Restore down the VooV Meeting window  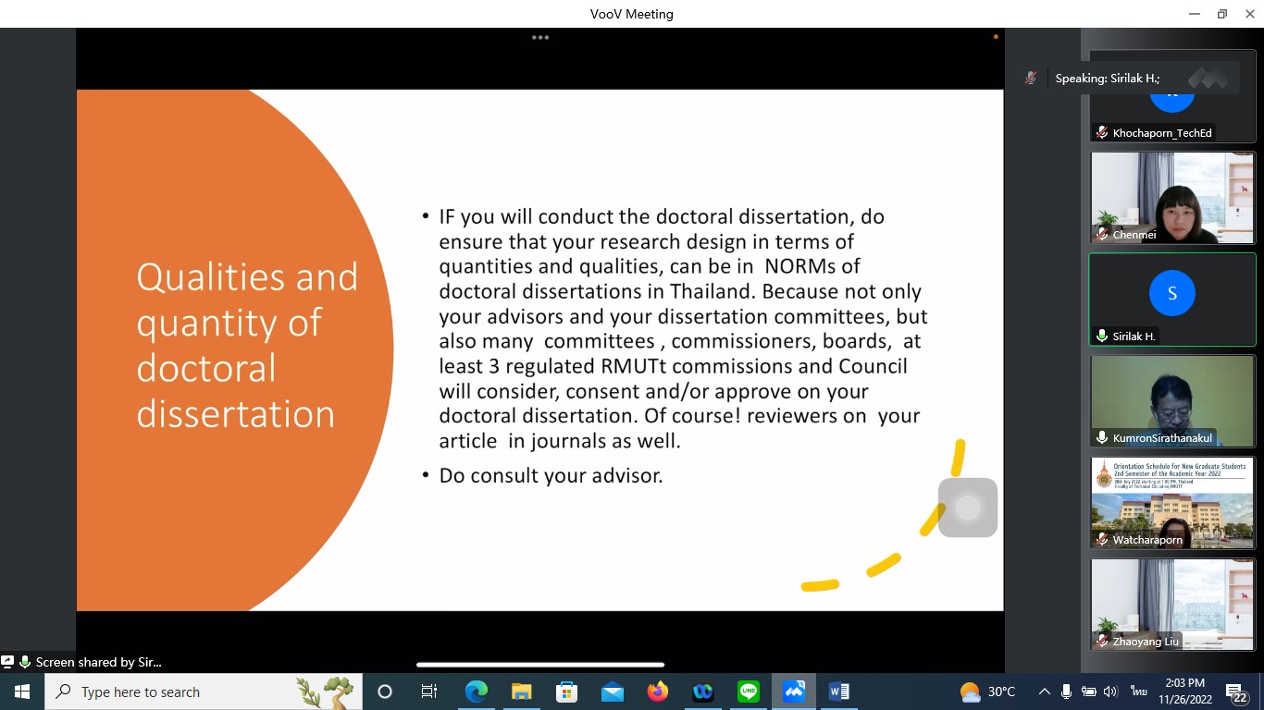pyautogui.click(x=1222, y=14)
